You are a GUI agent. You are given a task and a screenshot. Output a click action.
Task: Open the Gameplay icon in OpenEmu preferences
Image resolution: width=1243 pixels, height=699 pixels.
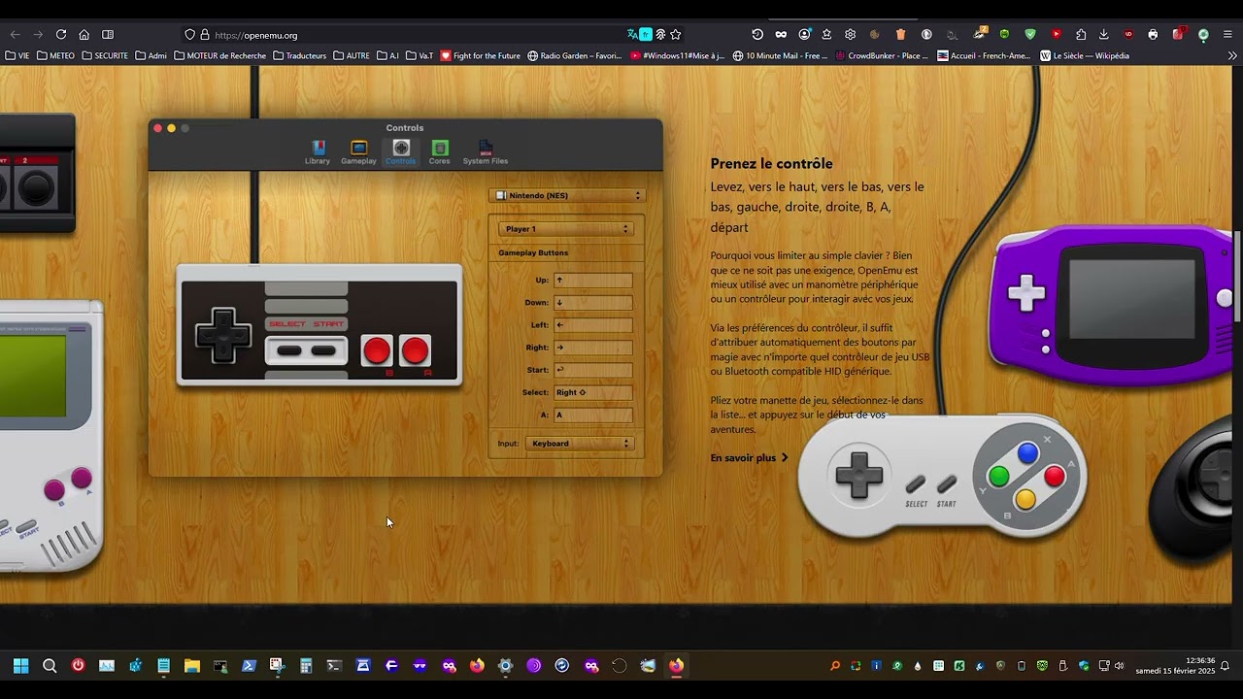[x=358, y=152]
